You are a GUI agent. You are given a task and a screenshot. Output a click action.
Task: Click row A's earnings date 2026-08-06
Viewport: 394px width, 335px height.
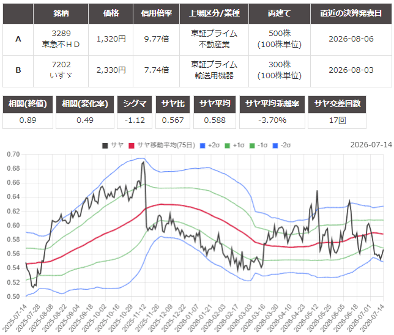(351, 39)
